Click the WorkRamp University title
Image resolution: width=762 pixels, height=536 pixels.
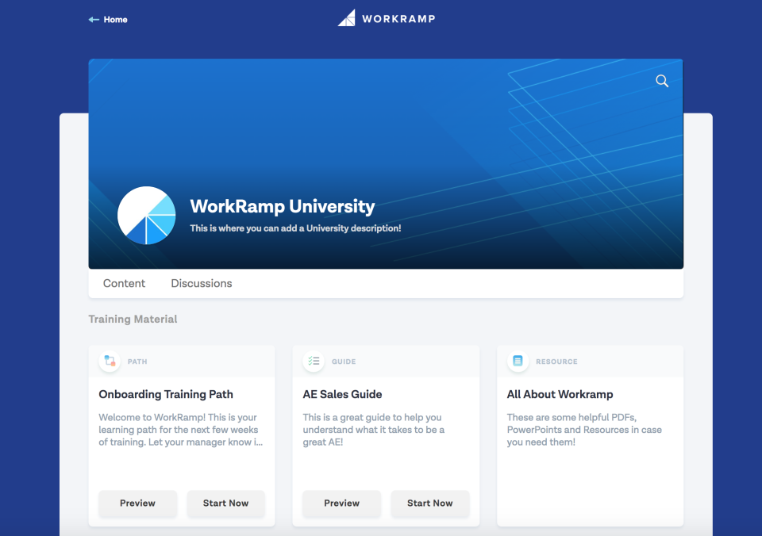283,206
